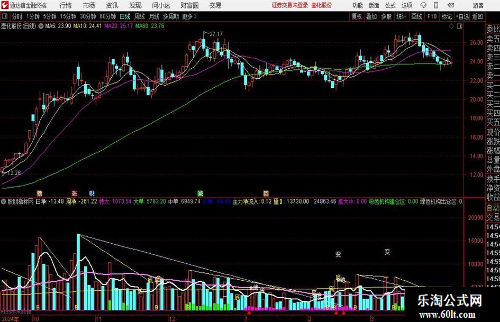
Task: Open the 资讯 menu
Action: coord(112,5)
